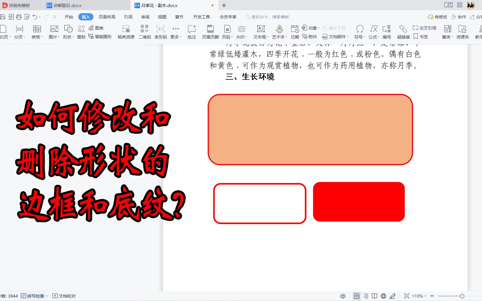This screenshot has width=482, height=301.
Task: Open 智能图形 smart graphics
Action: (x=100, y=37)
